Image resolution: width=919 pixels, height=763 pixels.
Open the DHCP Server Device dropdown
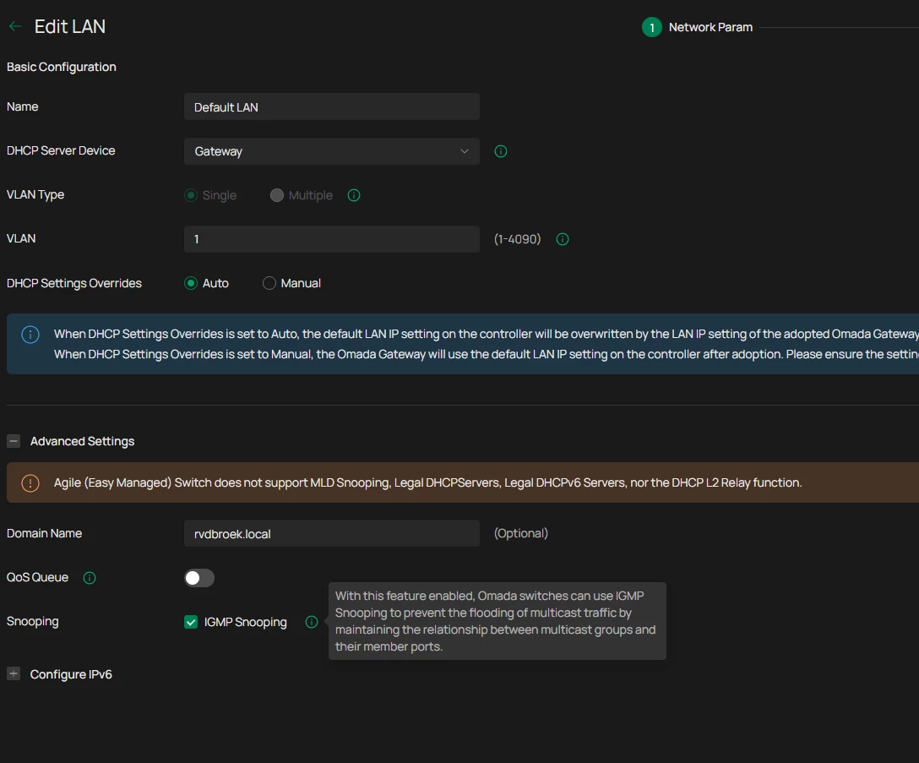coord(332,151)
